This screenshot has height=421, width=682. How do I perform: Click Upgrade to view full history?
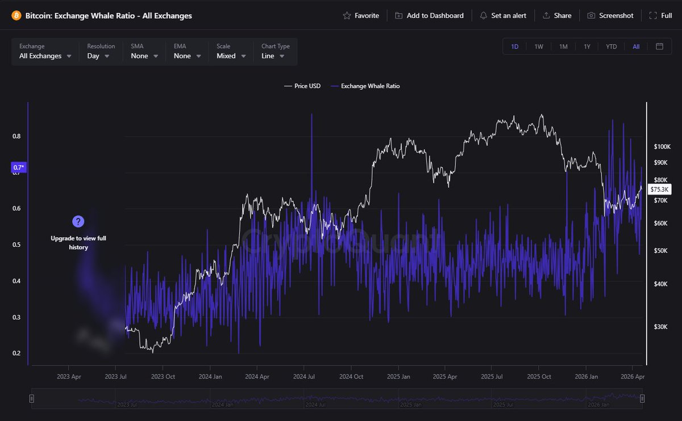coord(78,243)
